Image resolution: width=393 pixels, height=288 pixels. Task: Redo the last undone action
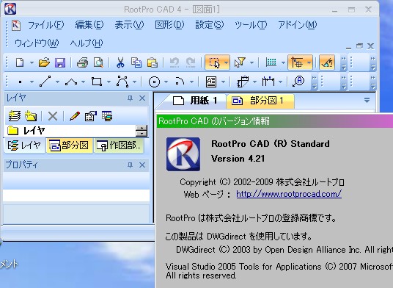pyautogui.click(x=191, y=62)
